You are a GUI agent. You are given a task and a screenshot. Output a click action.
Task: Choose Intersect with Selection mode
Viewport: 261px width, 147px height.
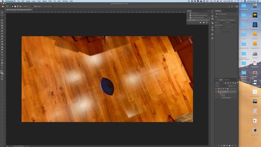tap(20, 7)
